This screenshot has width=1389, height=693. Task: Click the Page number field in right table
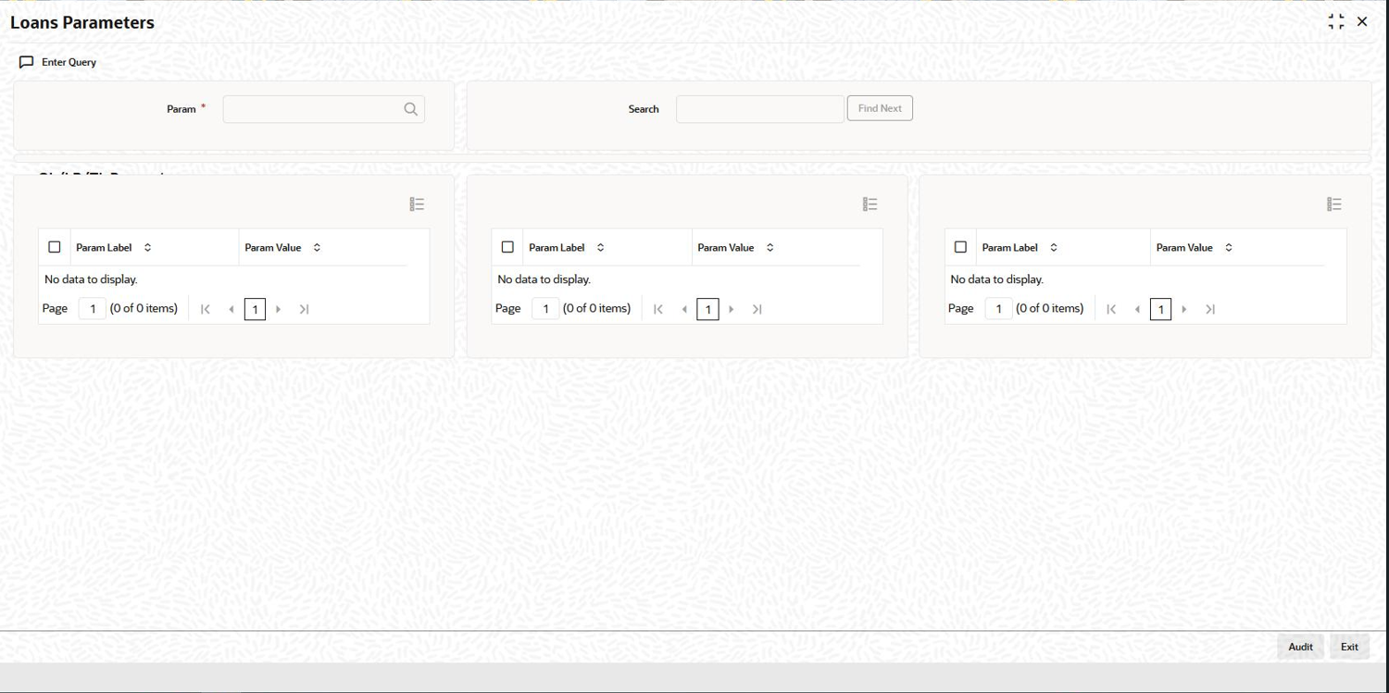[998, 308]
